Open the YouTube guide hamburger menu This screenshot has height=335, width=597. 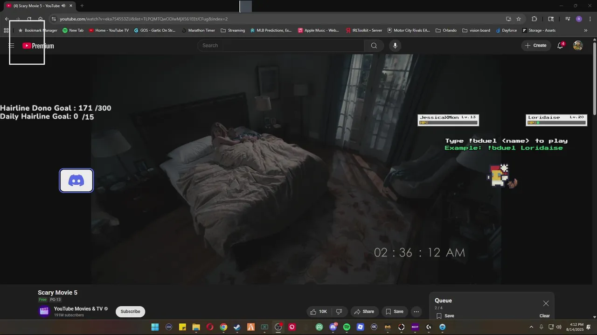[11, 46]
